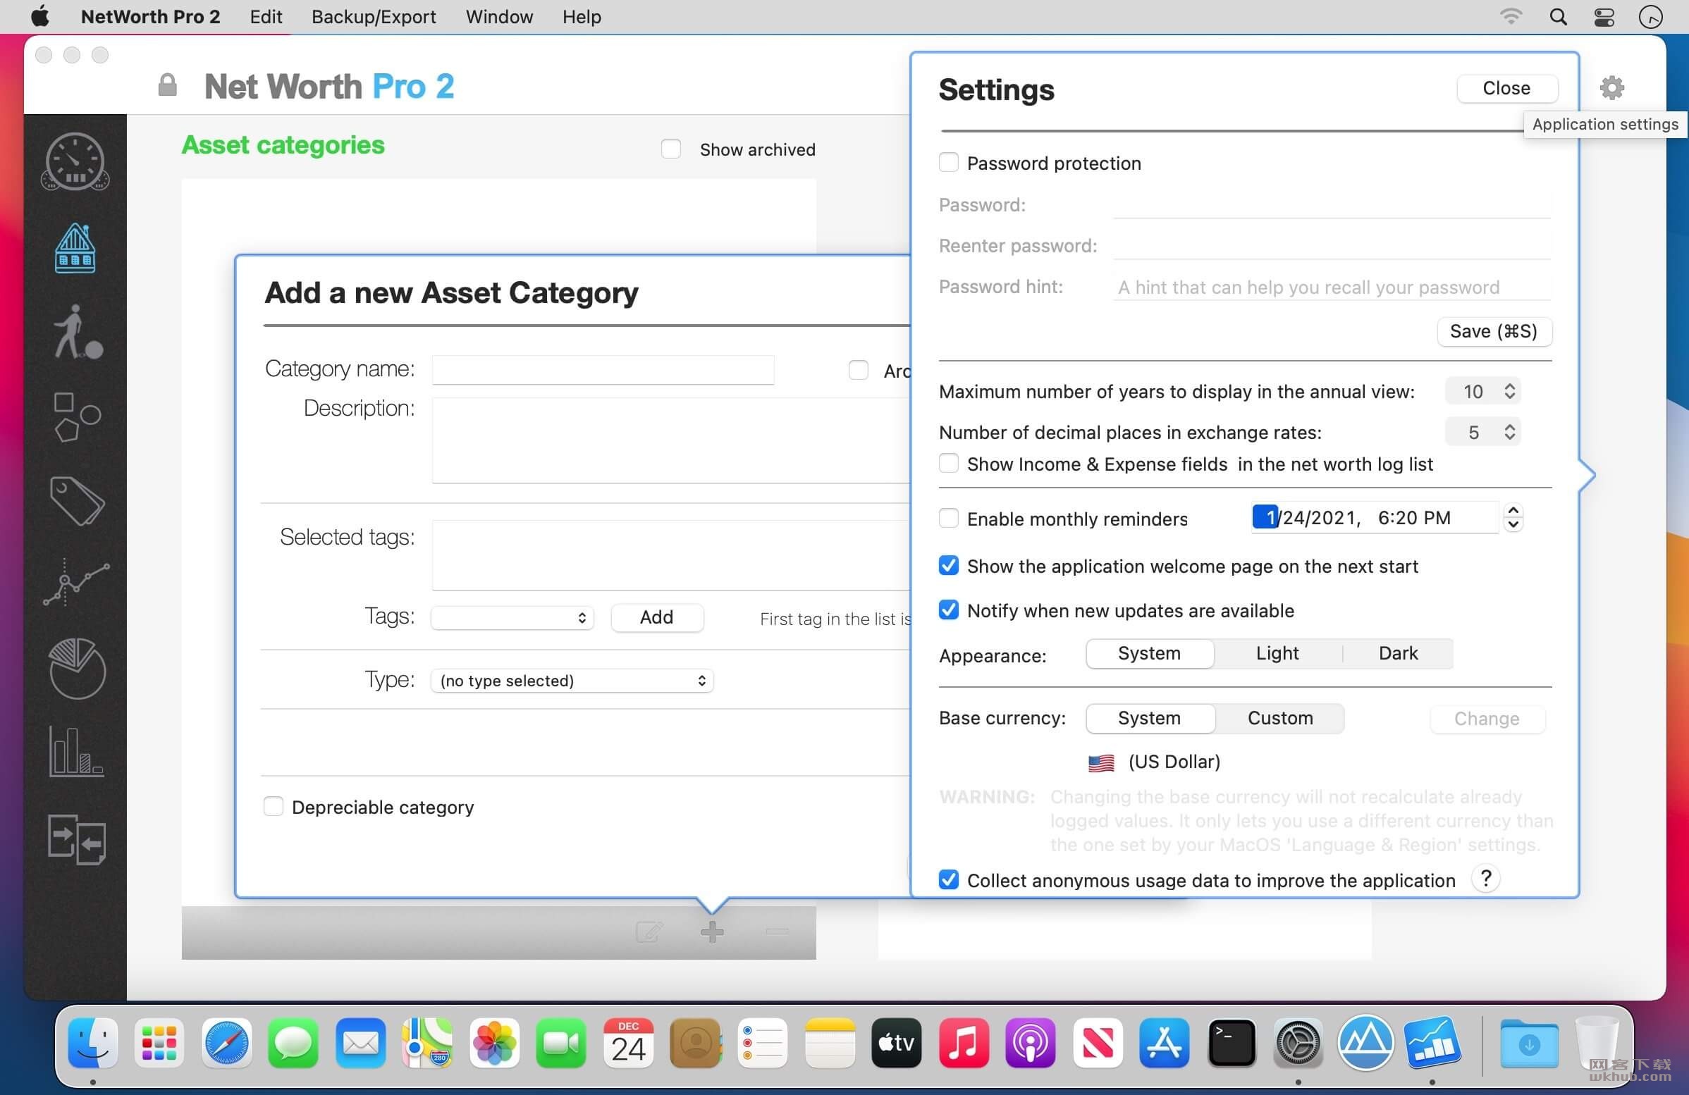Click the decimal places stepper arrows
The width and height of the screenshot is (1689, 1095).
1509,431
